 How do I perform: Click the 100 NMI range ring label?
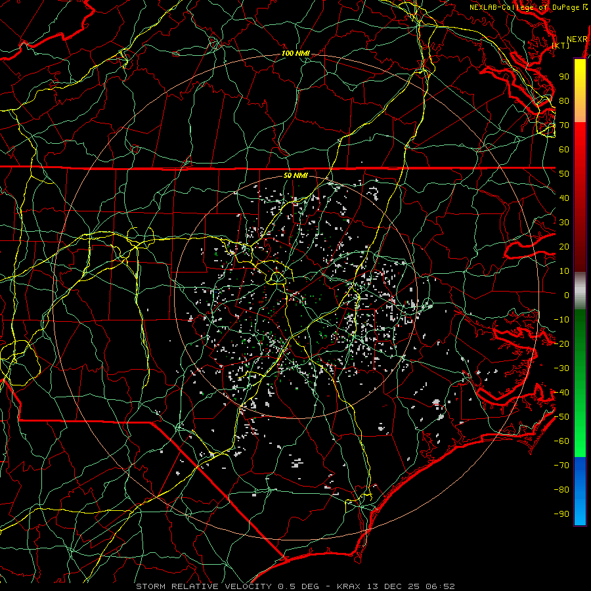coord(295,54)
